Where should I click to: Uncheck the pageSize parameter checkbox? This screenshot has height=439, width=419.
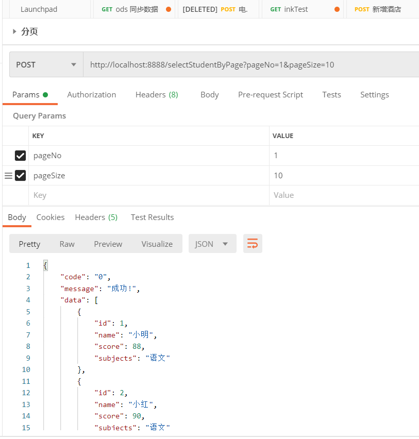pos(21,176)
